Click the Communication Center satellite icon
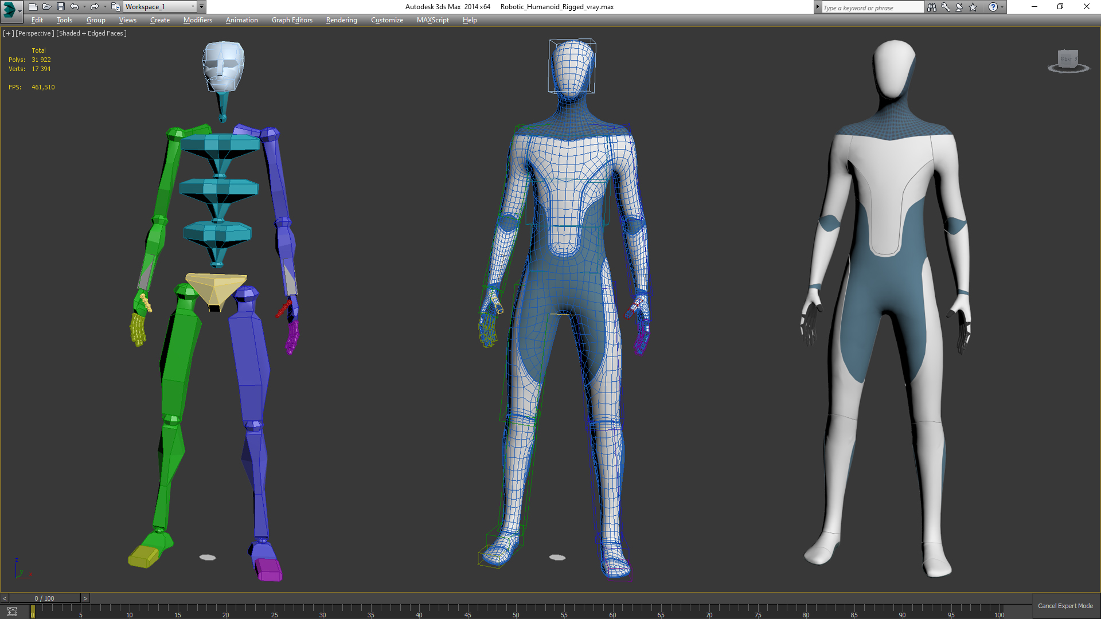The width and height of the screenshot is (1101, 619). point(959,7)
